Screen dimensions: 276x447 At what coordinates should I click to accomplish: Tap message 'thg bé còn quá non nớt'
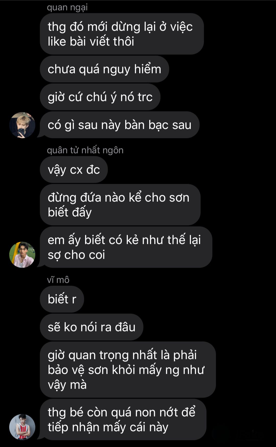pyautogui.click(x=123, y=420)
